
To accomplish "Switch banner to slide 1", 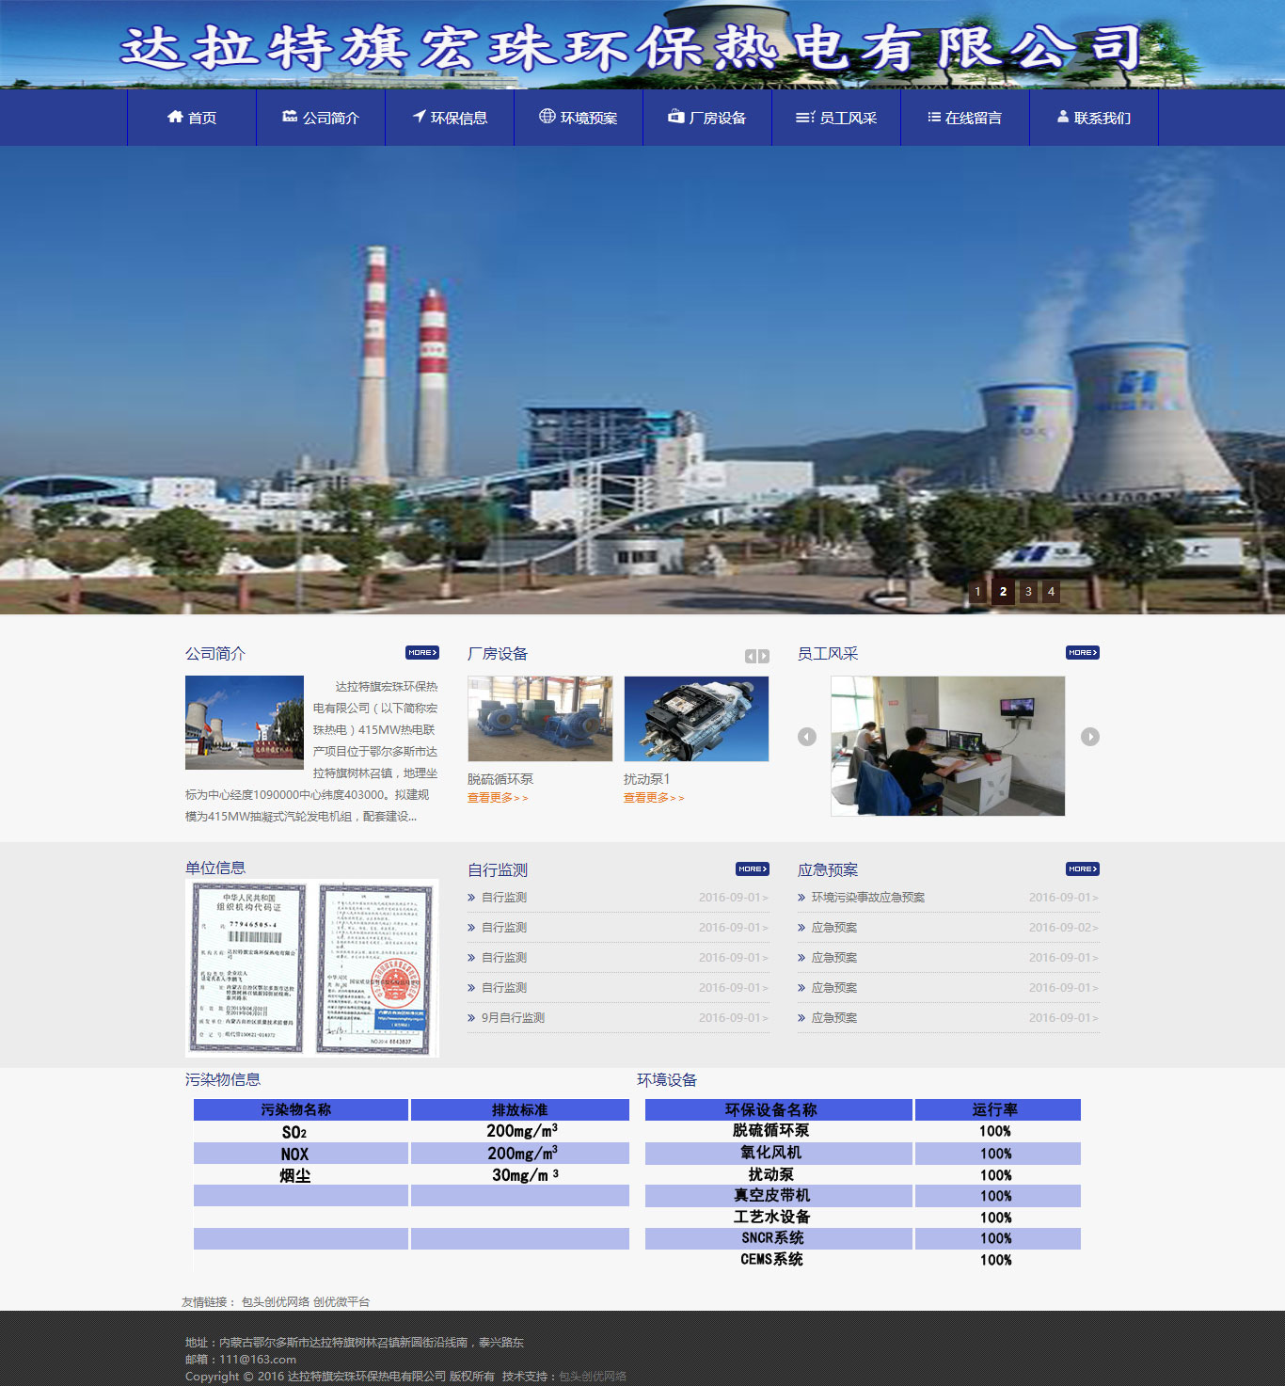I will click(977, 592).
